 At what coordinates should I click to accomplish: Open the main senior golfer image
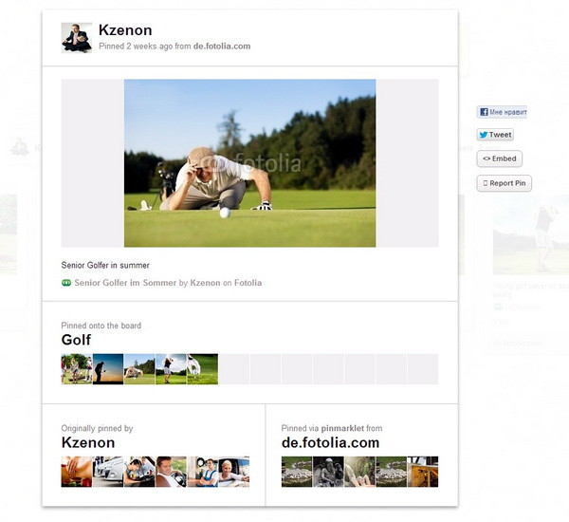click(249, 163)
